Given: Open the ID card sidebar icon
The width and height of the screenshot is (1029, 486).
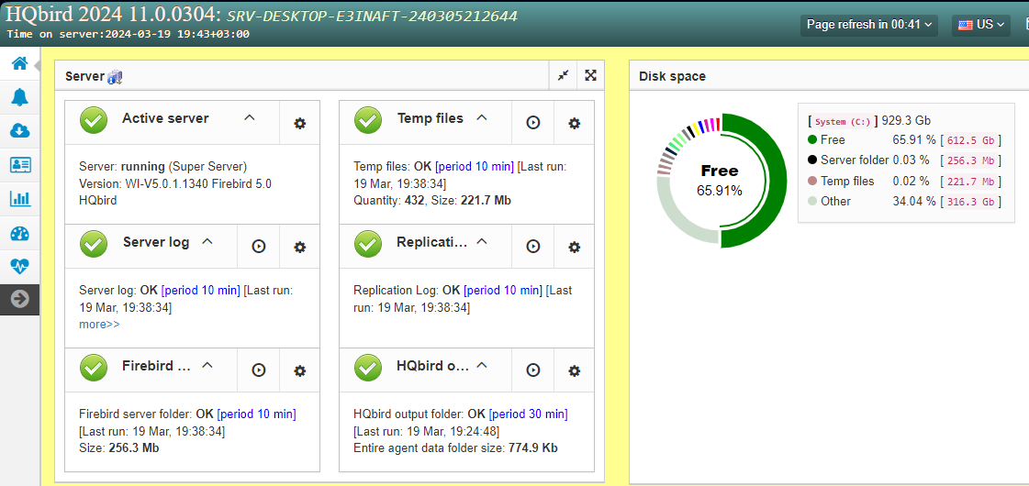Looking at the screenshot, I should pyautogui.click(x=19, y=165).
